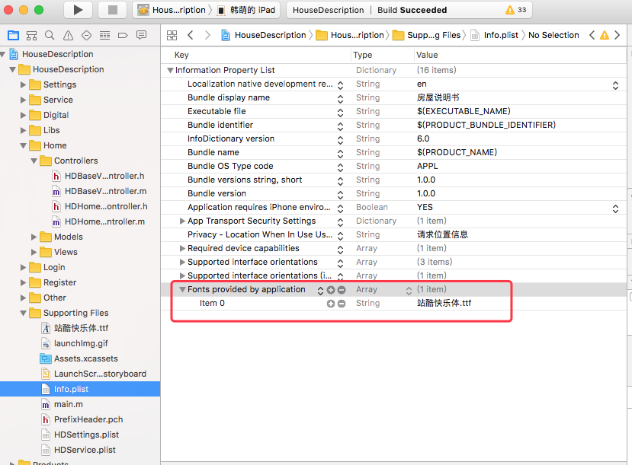This screenshot has height=465, width=632.
Task: Click the add (+) button on Item 0
Action: (x=331, y=304)
